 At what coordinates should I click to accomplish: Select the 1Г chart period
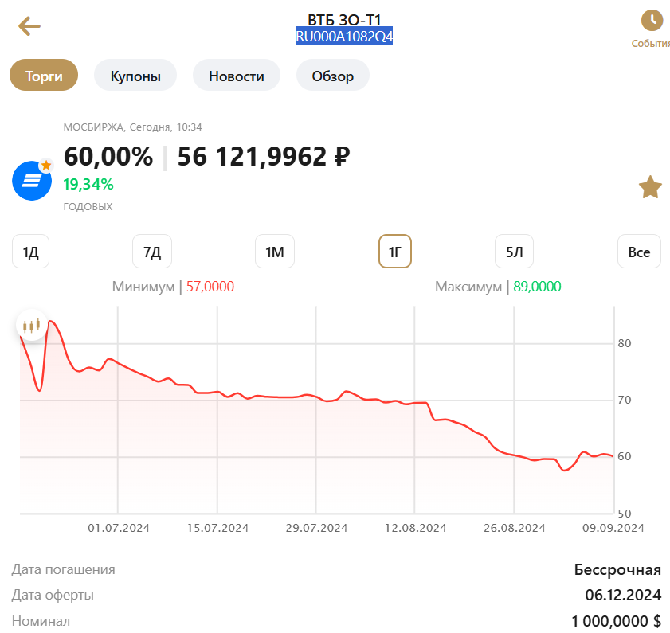[x=395, y=252]
